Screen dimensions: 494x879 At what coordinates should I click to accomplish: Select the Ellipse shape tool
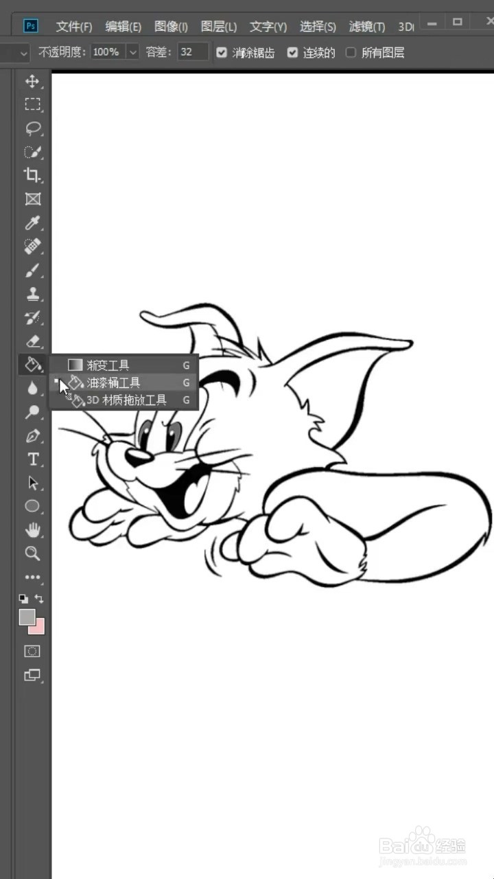pos(32,506)
